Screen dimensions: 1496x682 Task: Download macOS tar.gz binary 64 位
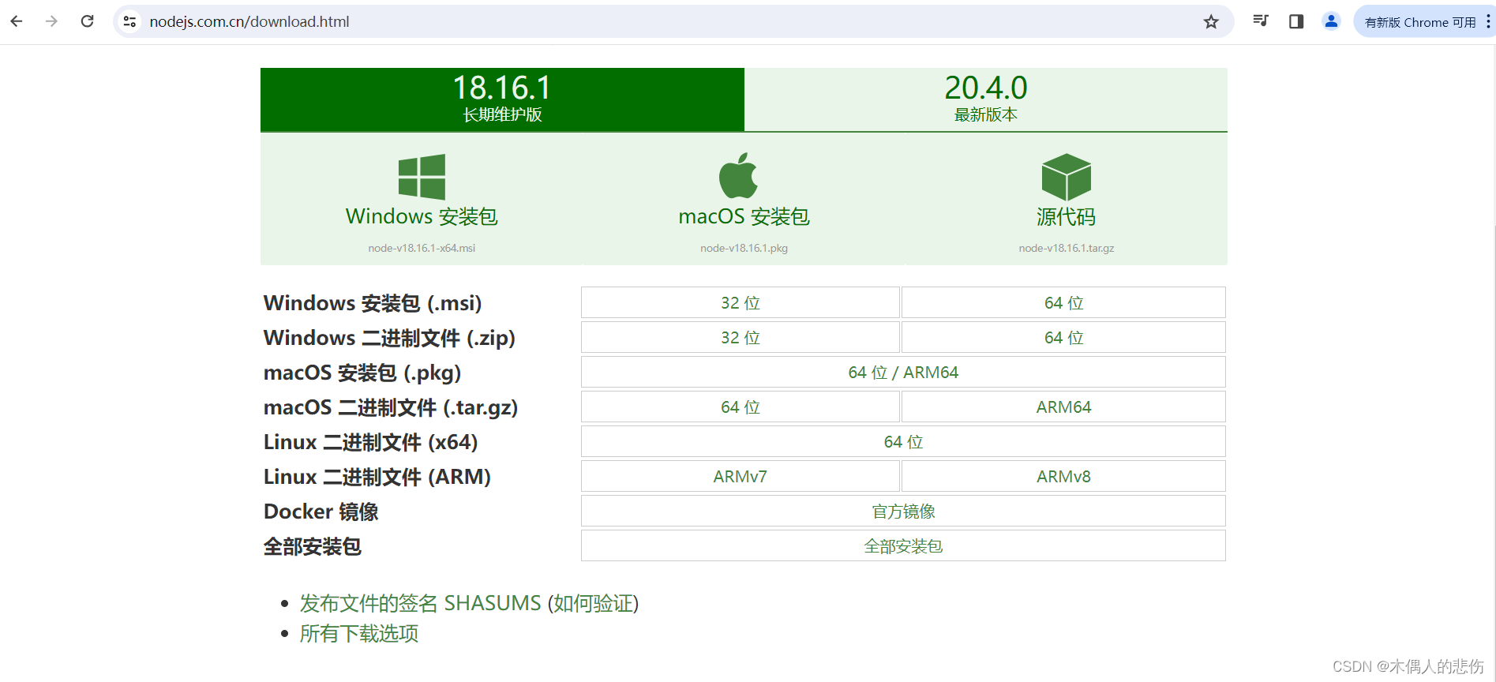coord(741,407)
